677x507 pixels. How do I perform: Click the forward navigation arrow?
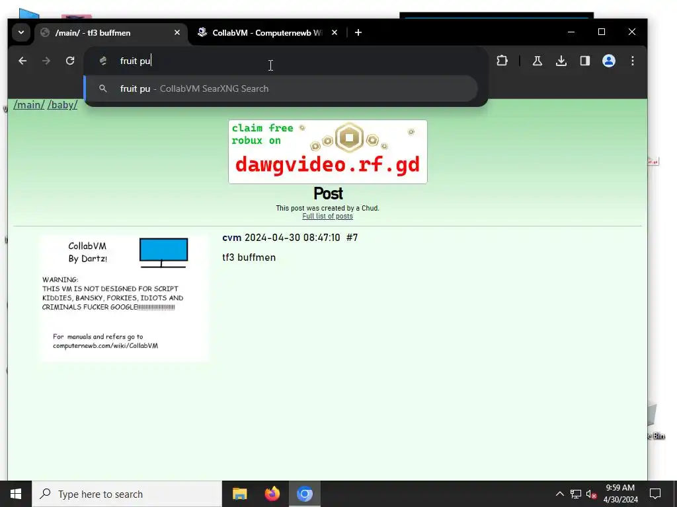click(46, 61)
